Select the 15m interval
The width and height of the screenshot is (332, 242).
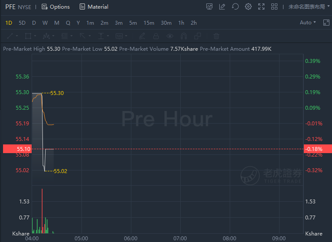point(149,23)
